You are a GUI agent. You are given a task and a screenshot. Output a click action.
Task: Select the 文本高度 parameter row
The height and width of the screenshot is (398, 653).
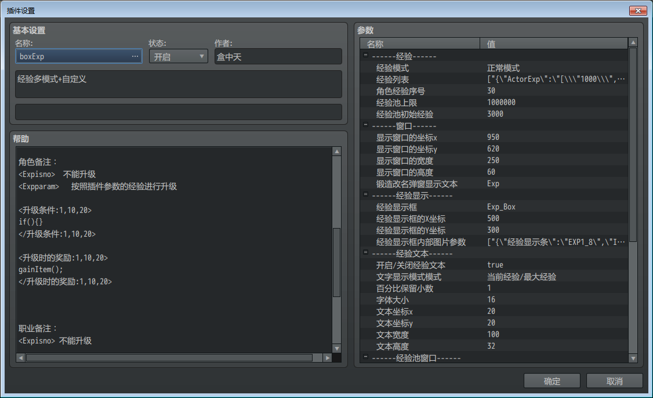click(x=494, y=346)
